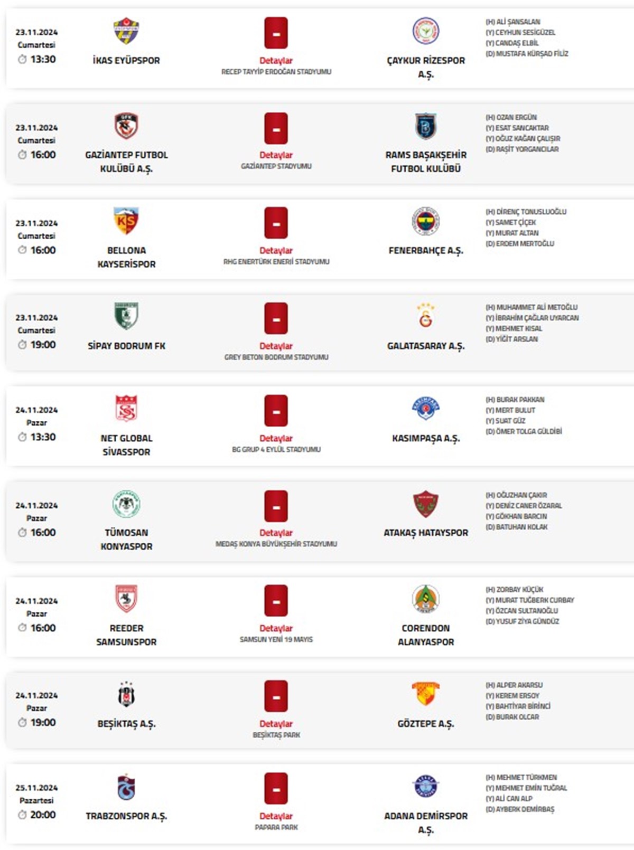
Task: Select the Corendon Alanyaspor crest
Action: pyautogui.click(x=425, y=599)
